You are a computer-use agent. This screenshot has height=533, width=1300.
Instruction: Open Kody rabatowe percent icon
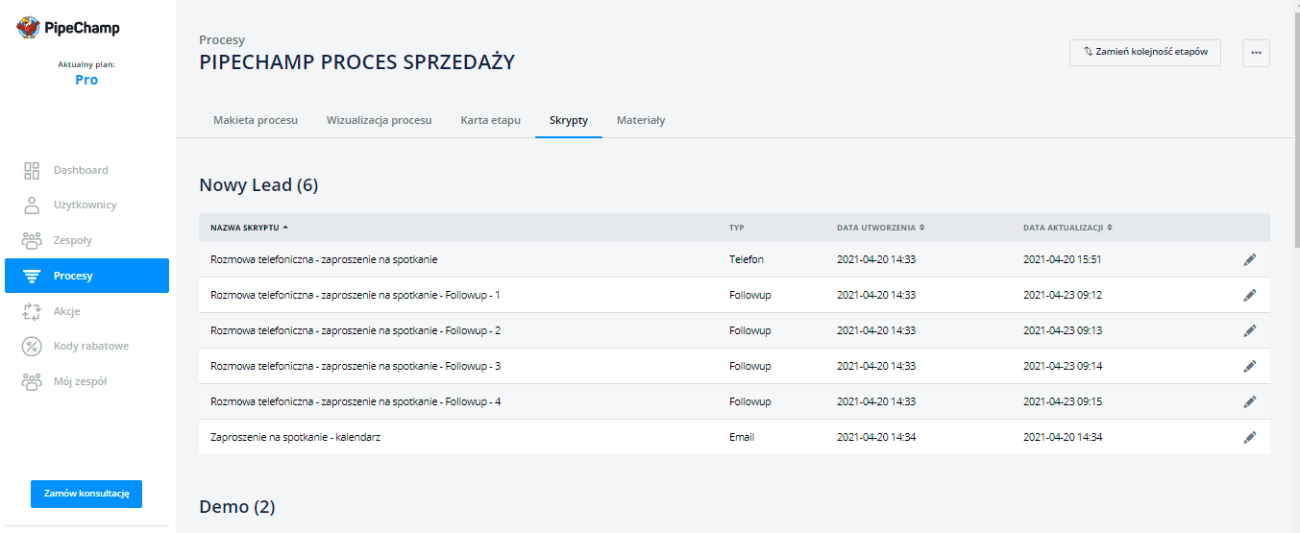point(32,347)
